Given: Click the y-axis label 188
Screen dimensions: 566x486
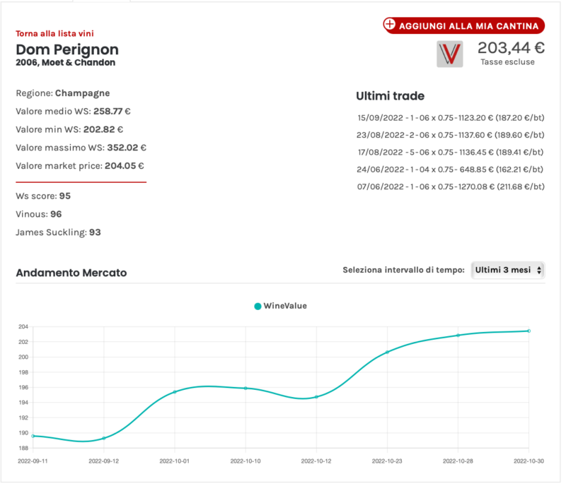Looking at the screenshot, I should (23, 448).
